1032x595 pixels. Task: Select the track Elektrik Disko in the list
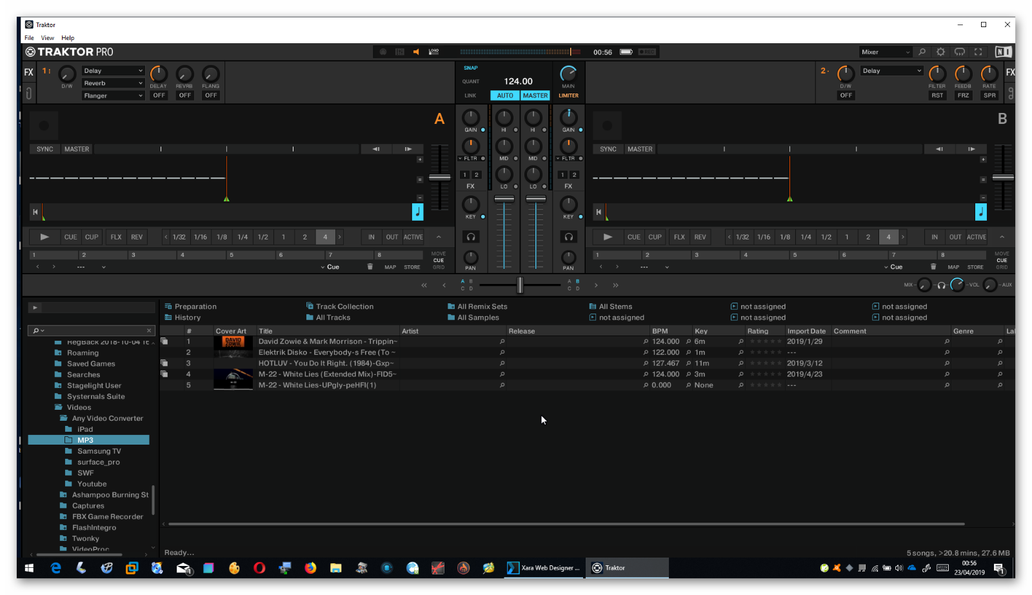pos(322,352)
